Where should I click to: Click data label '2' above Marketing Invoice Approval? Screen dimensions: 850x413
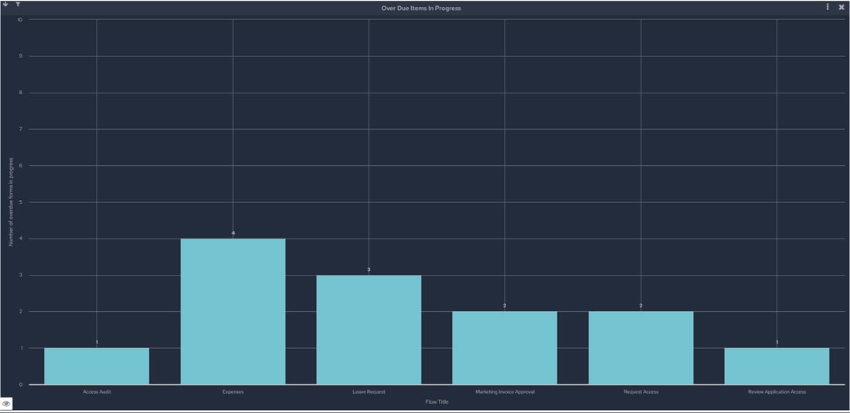tap(505, 306)
